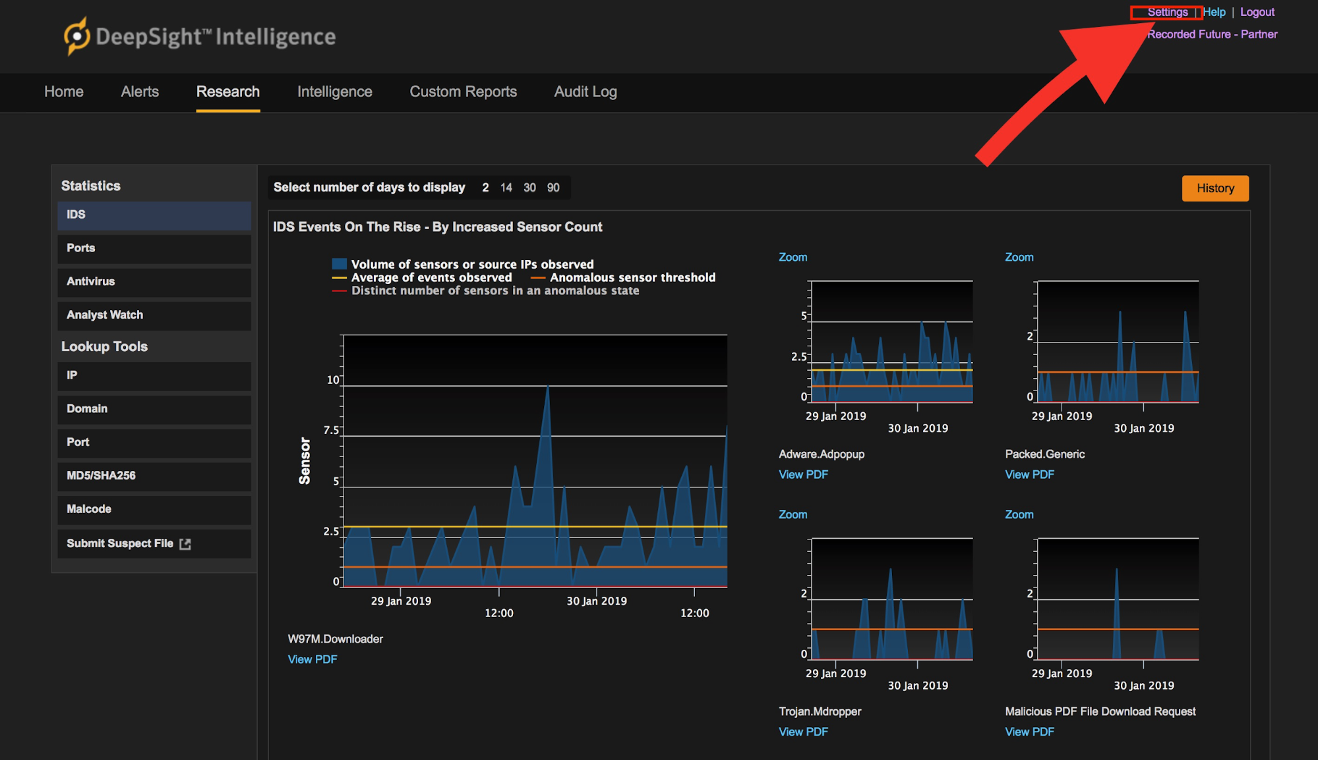Click the 'IDS Events On The Rise' heading
Viewport: 1318px width, 760px height.
click(437, 227)
